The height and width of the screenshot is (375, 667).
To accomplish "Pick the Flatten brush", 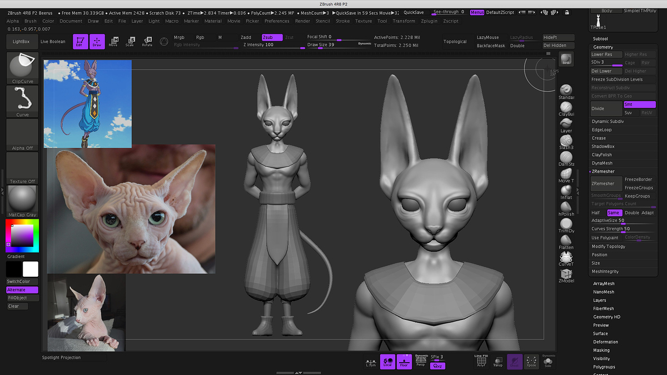I will click(566, 242).
